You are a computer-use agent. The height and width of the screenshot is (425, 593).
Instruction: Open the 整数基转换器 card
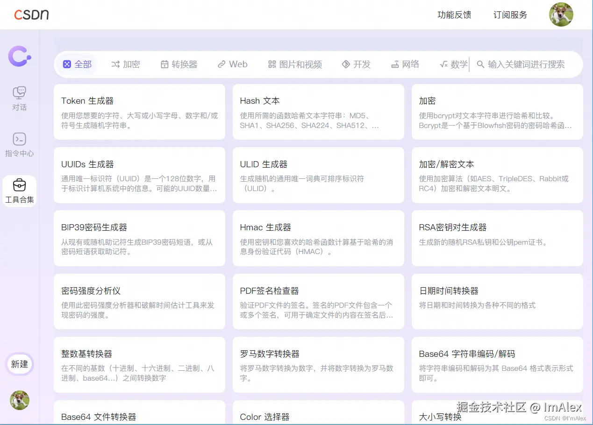[x=139, y=365]
